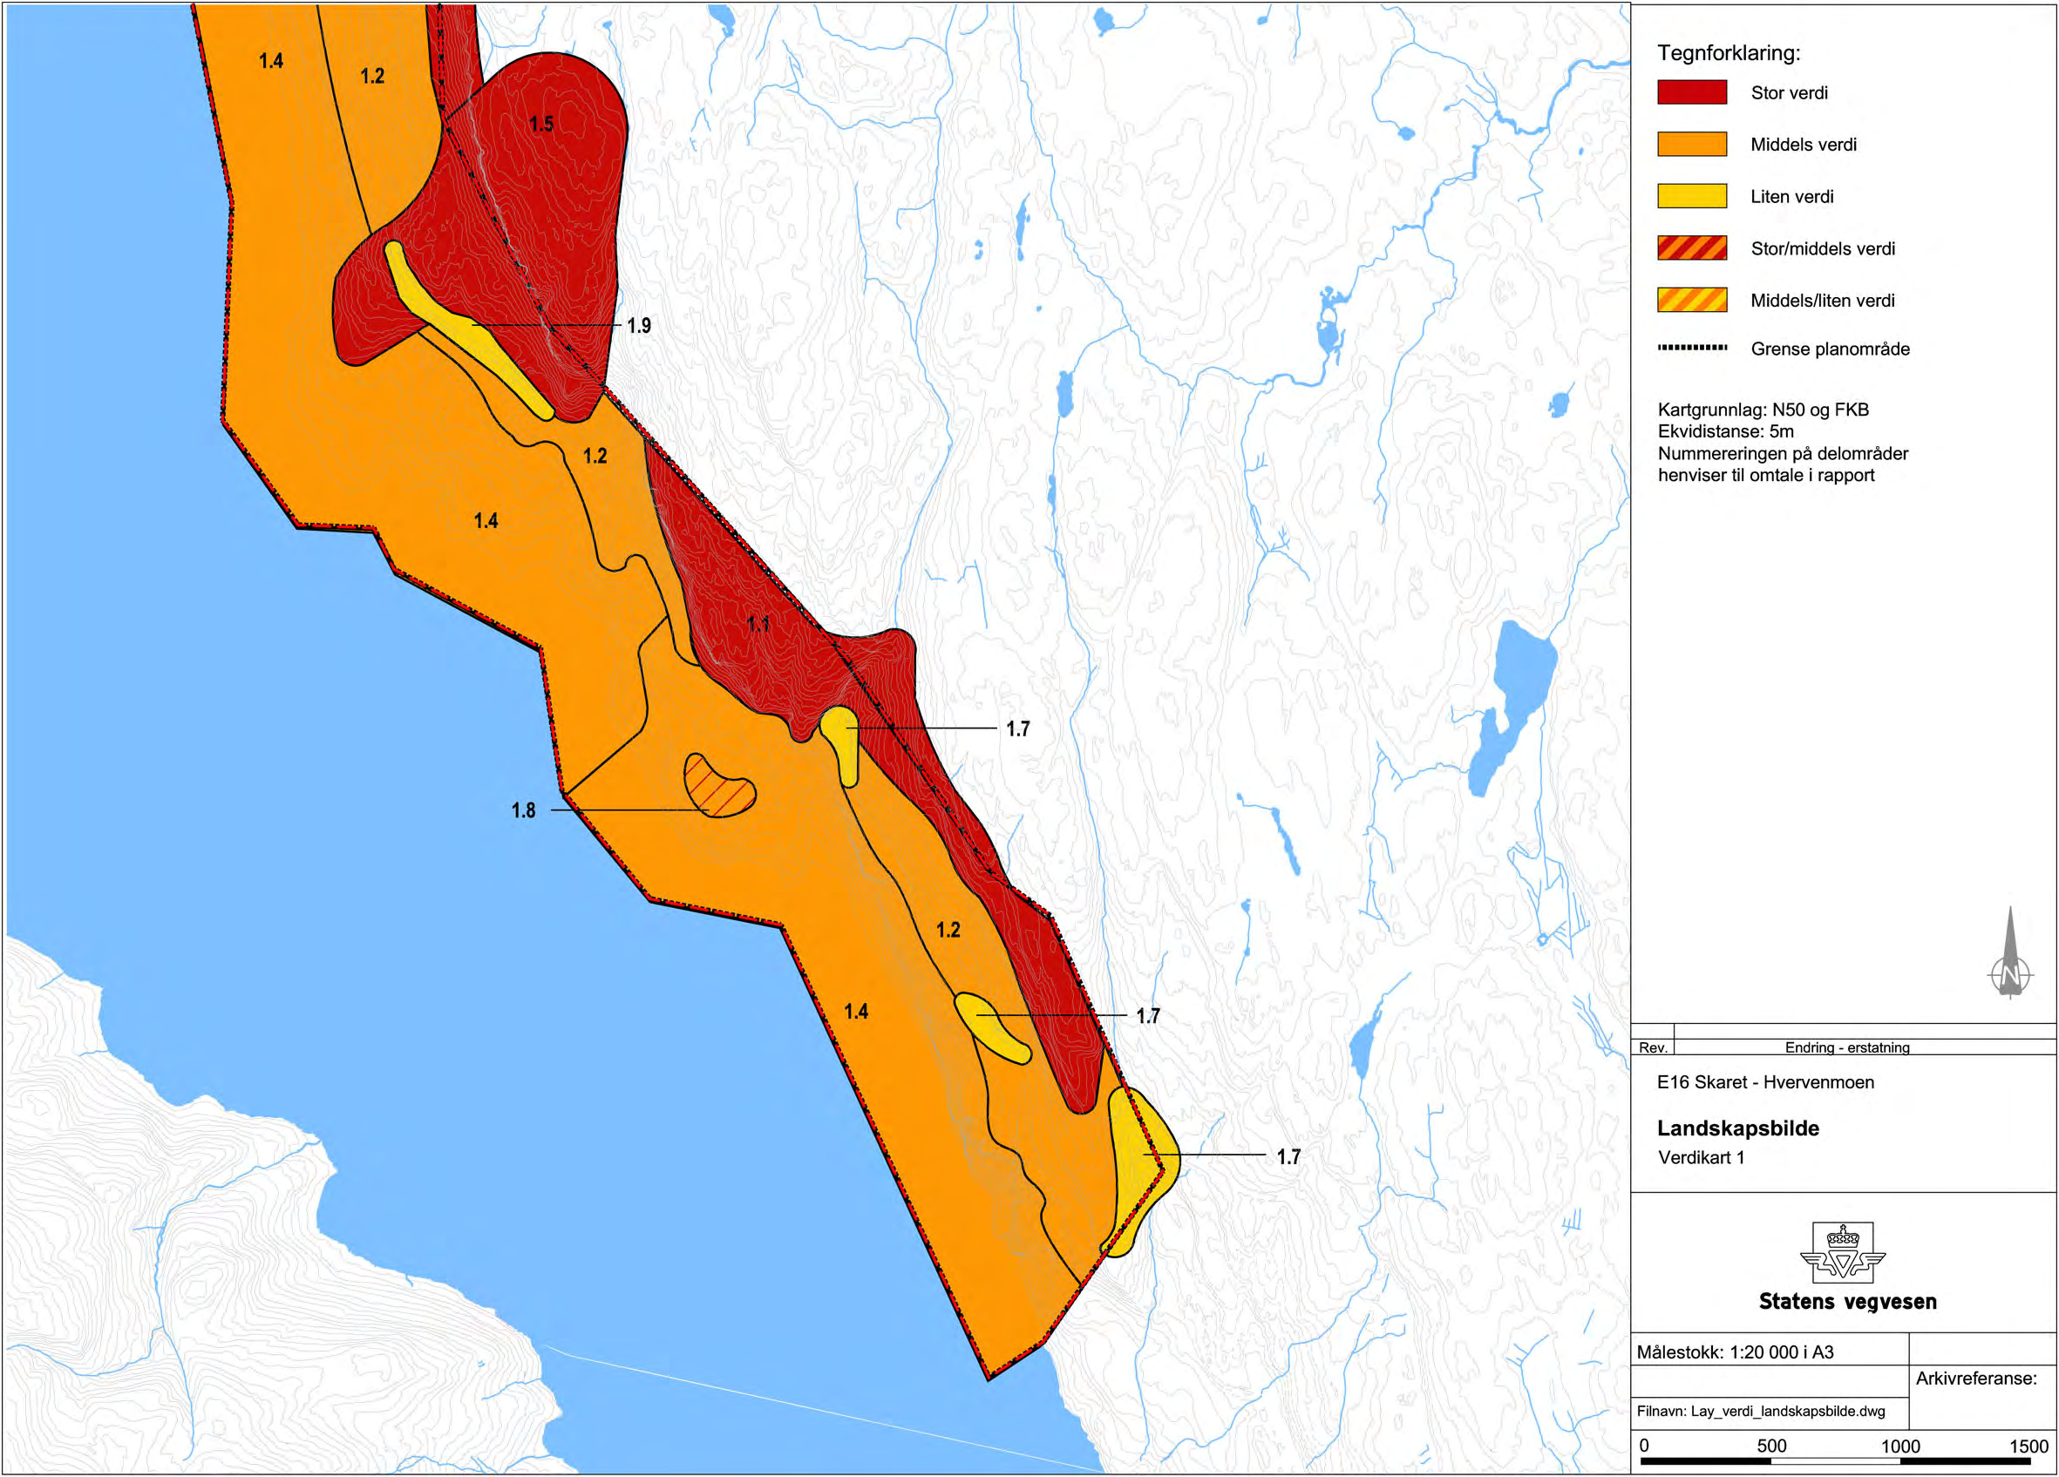This screenshot has width=2059, height=1477.
Task: Click the 'Liten verdi' legend label
Action: (1791, 196)
